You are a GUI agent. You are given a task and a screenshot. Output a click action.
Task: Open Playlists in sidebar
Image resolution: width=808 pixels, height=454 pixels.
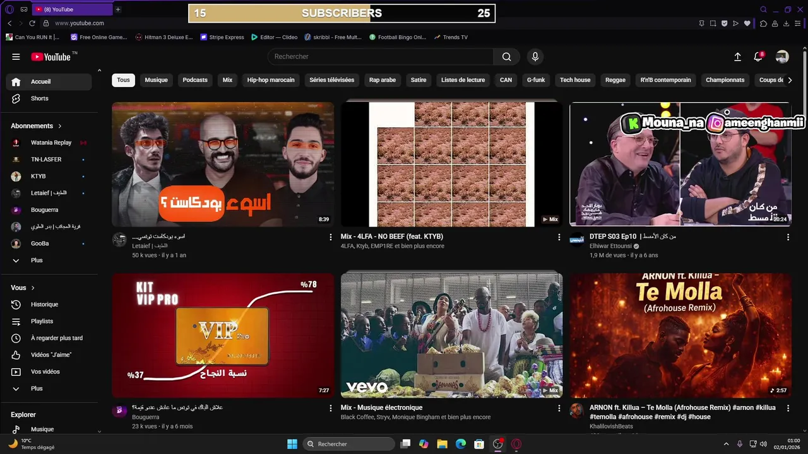point(49,321)
